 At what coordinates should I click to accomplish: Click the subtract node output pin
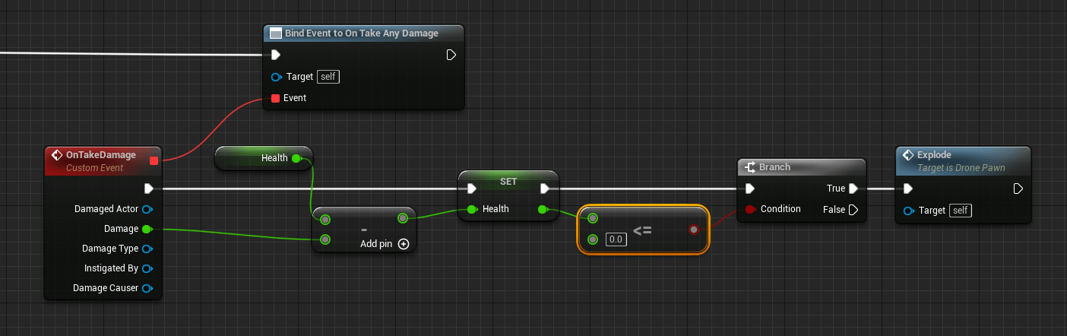[x=403, y=219]
